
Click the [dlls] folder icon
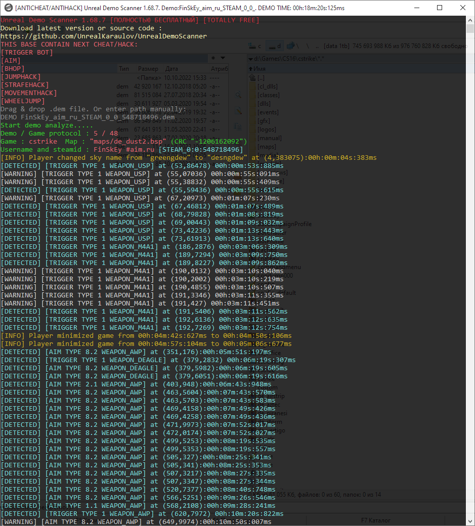(x=252, y=104)
